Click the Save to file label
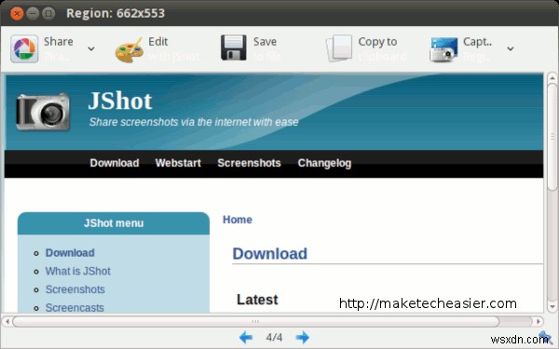 pyautogui.click(x=267, y=48)
